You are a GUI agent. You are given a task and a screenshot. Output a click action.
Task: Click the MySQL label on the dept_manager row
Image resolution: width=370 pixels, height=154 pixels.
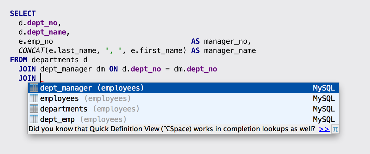tap(324, 88)
